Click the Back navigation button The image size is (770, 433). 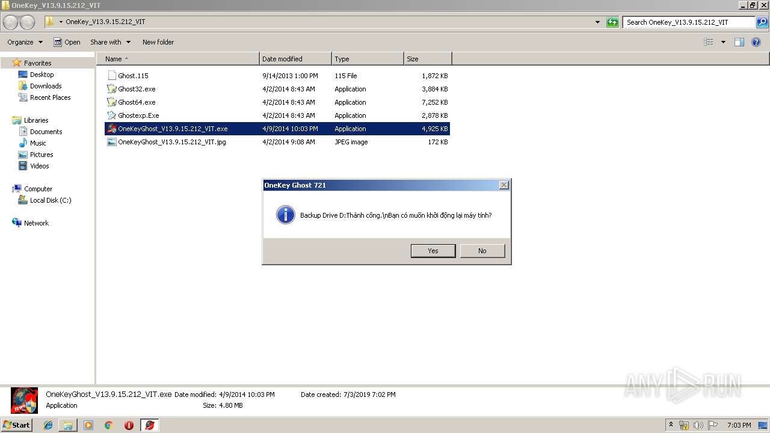[x=11, y=22]
